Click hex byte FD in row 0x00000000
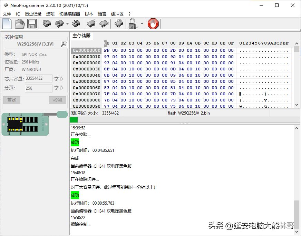Screen dimensions: 301x236 pos(173,50)
